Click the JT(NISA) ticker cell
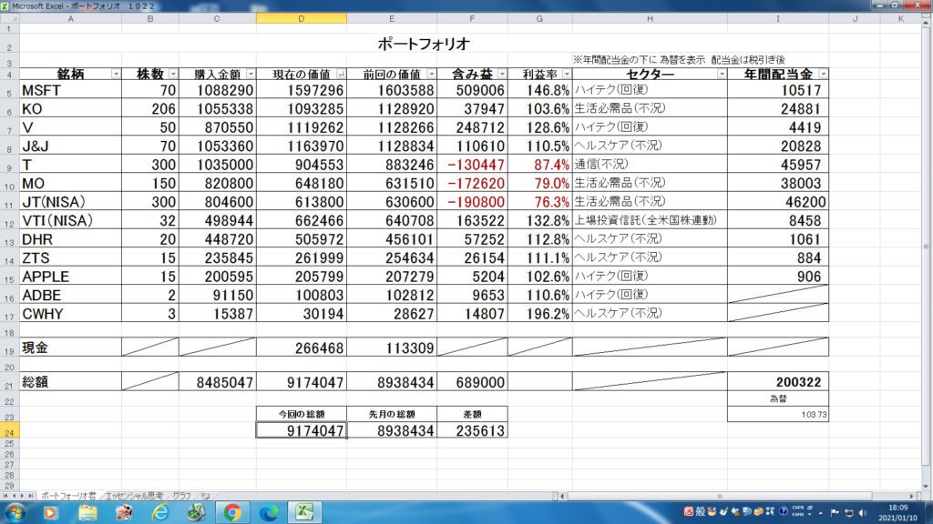 tap(70, 202)
